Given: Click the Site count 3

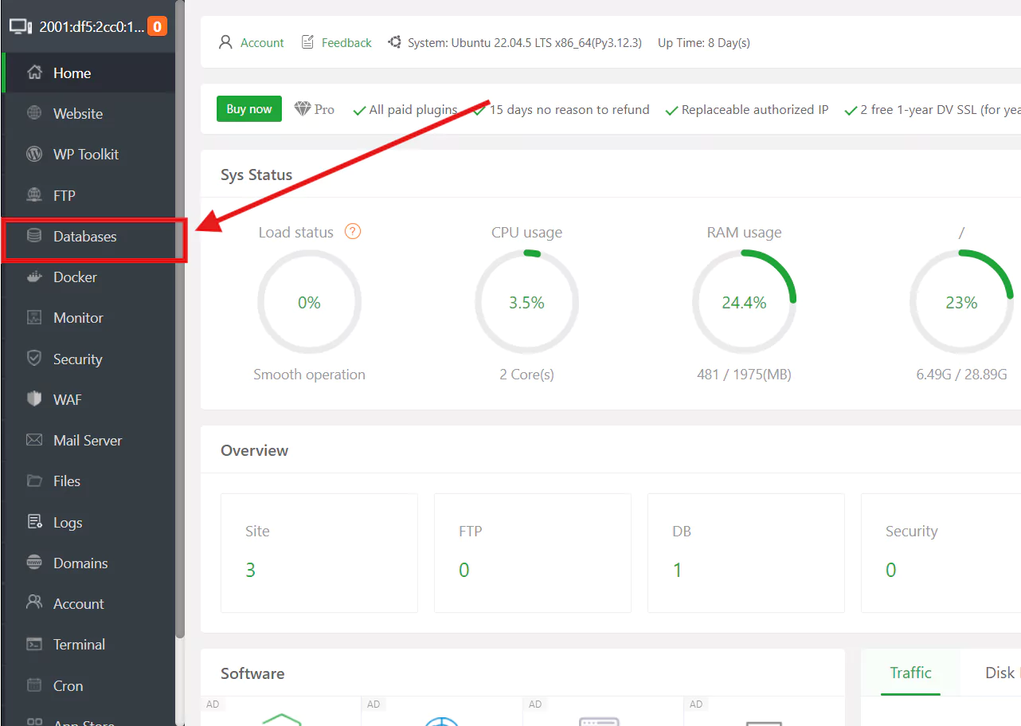Looking at the screenshot, I should click(x=250, y=570).
